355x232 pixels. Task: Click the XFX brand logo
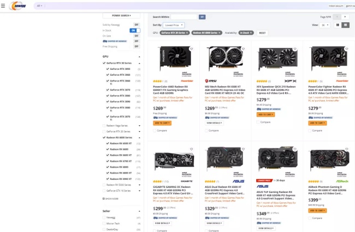[x=290, y=81]
